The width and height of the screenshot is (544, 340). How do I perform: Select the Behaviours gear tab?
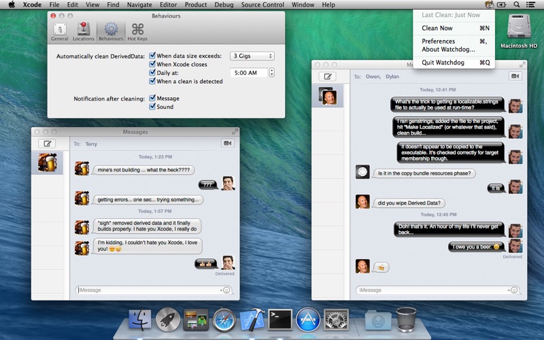[111, 32]
